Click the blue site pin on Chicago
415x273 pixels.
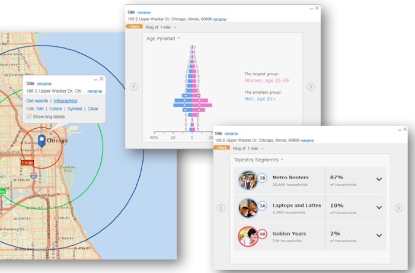[42, 141]
